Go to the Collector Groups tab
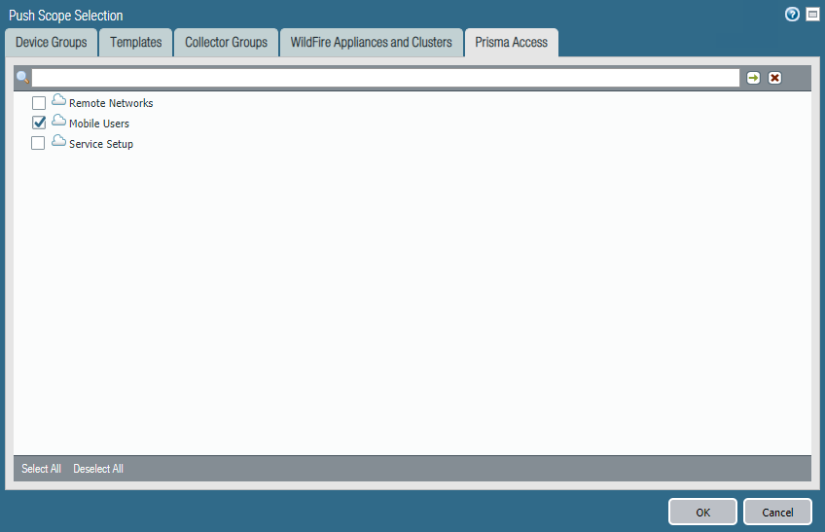The width and height of the screenshot is (825, 532). point(227,42)
